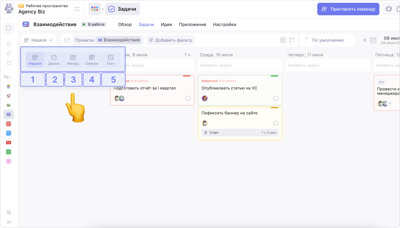Save the filter with floppy disk icon
Image resolution: width=400 pixels, height=228 pixels.
click(283, 40)
